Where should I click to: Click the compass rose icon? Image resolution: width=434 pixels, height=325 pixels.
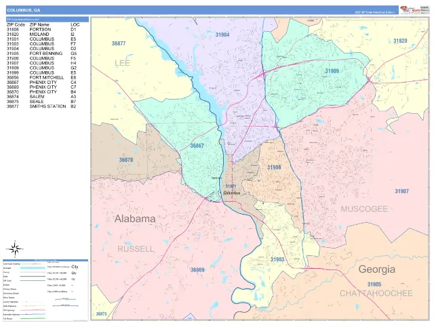point(15,248)
